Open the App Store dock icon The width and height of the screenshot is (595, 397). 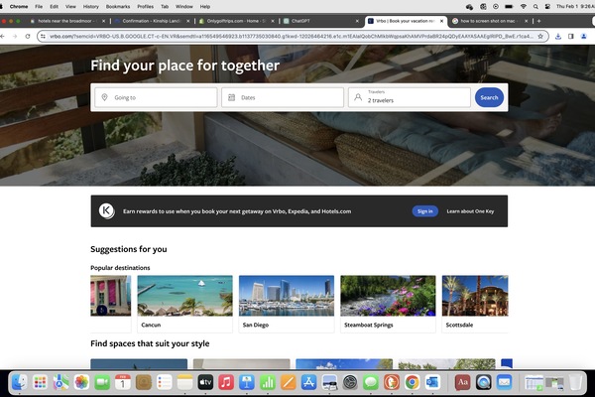(x=308, y=382)
